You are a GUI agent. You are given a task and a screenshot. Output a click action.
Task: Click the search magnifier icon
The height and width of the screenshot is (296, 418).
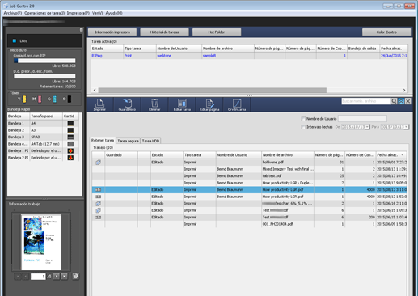tap(394, 101)
